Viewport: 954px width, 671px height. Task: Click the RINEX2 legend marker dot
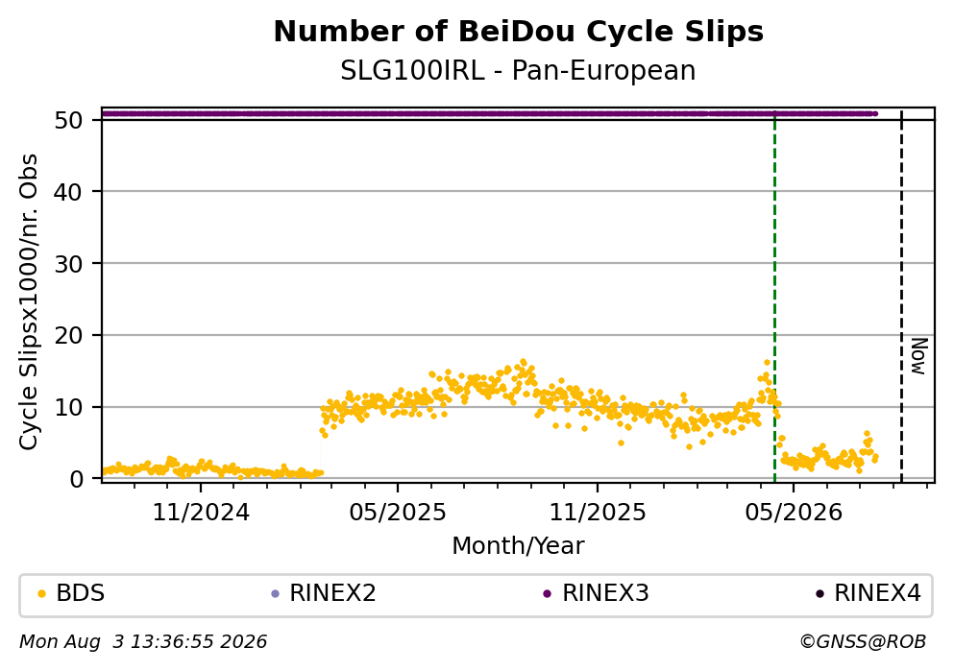tap(275, 594)
